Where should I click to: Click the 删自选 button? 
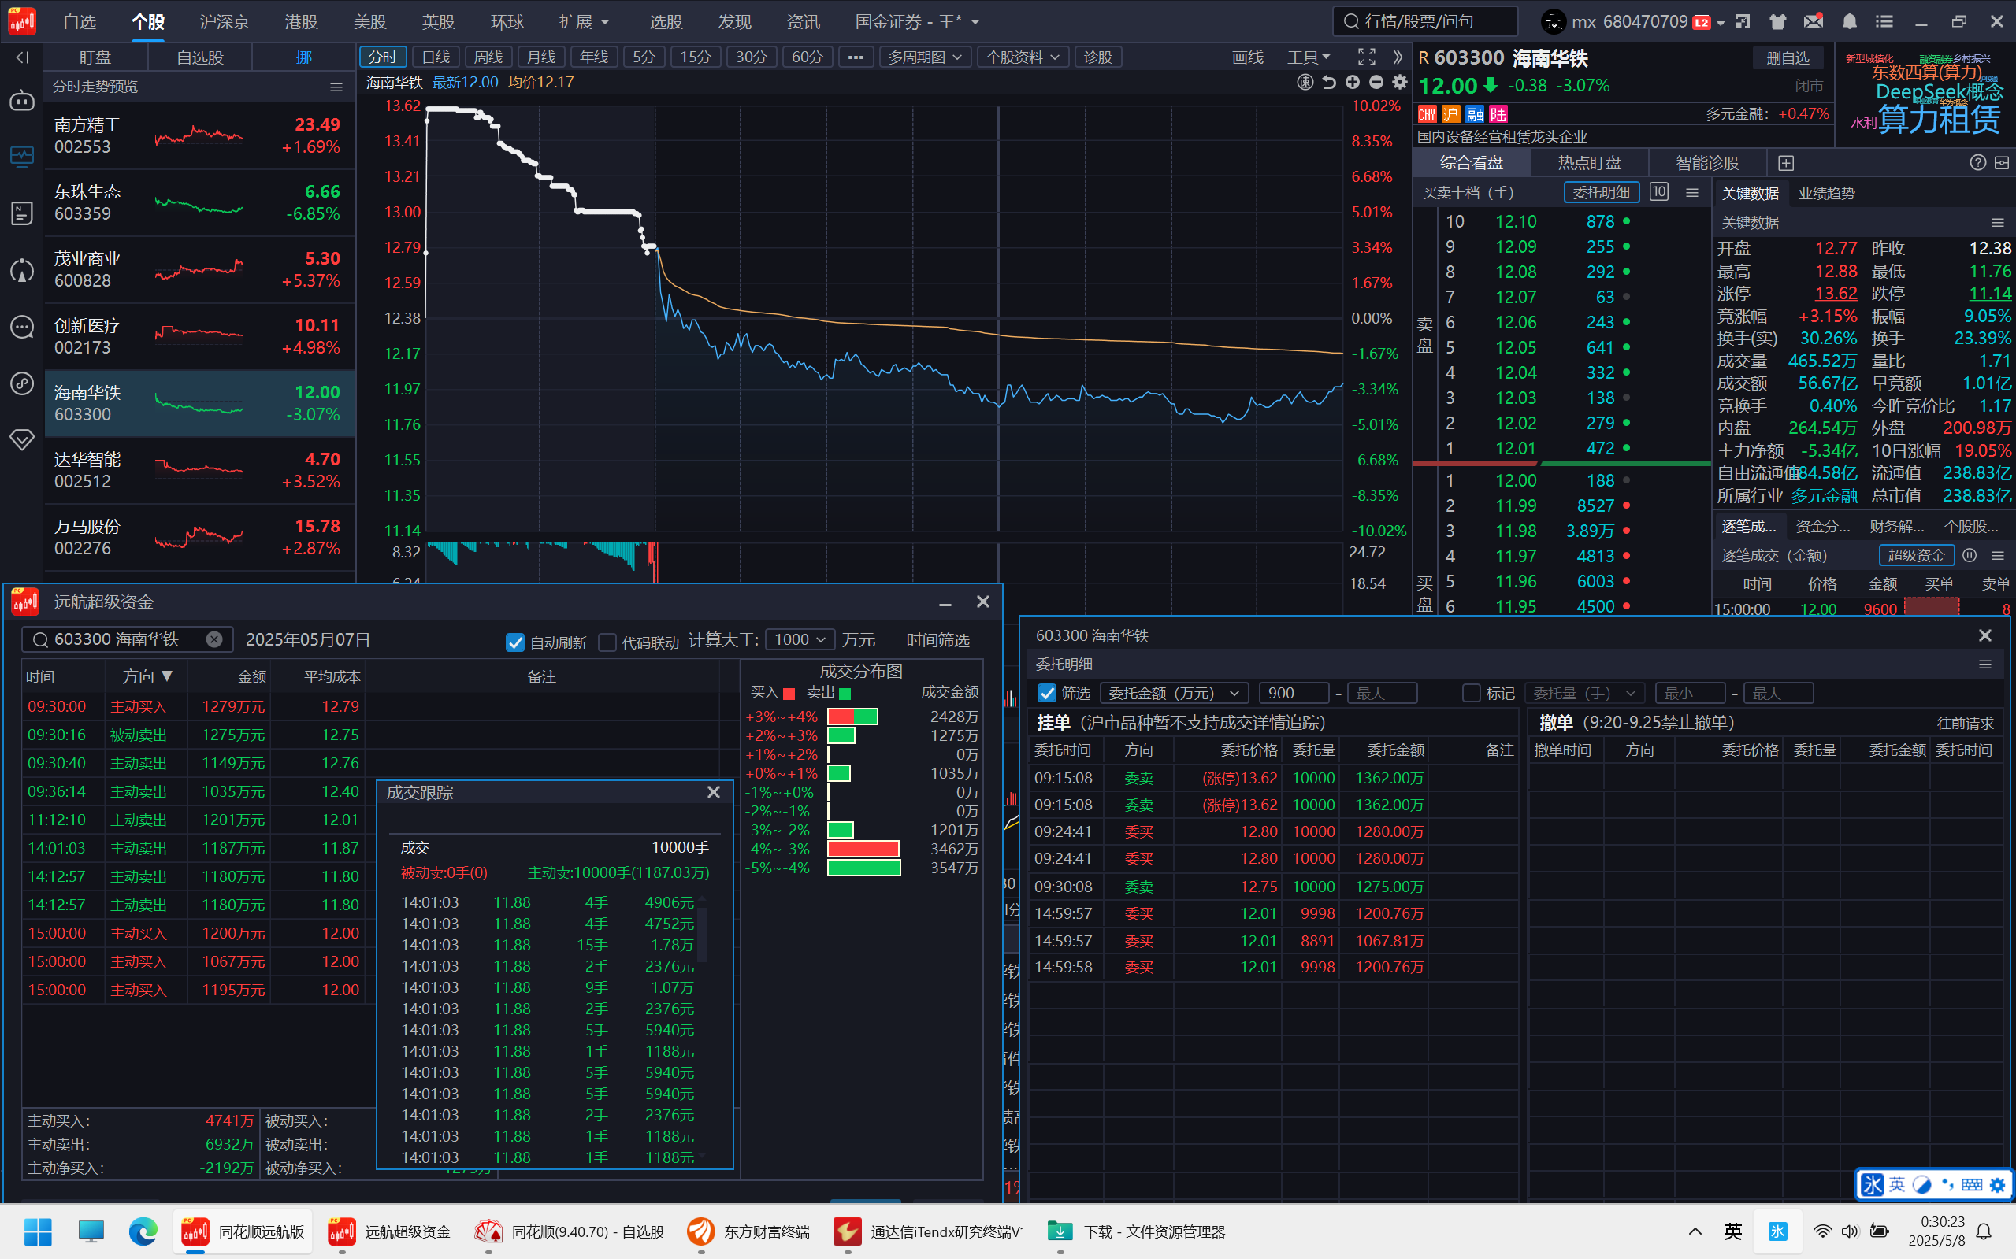(x=1788, y=57)
